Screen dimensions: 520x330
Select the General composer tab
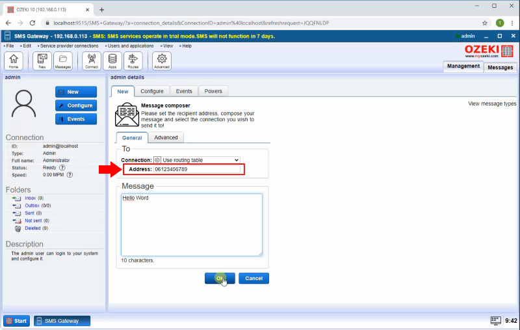pyautogui.click(x=132, y=138)
